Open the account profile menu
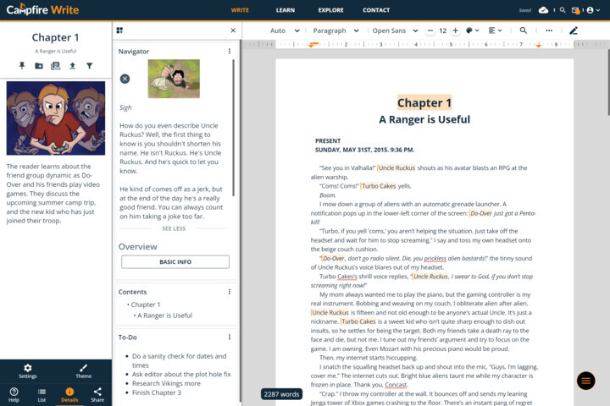This screenshot has height=406, width=610. (x=593, y=10)
